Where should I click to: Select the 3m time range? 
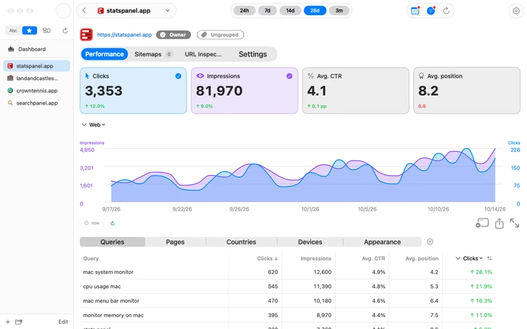tap(339, 11)
